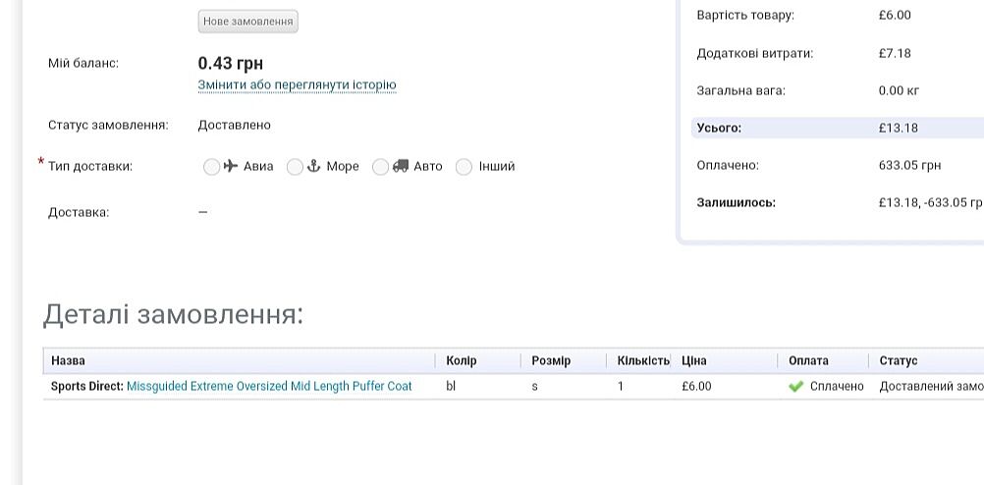Click the Оплата column header
984x485 pixels.
(808, 361)
